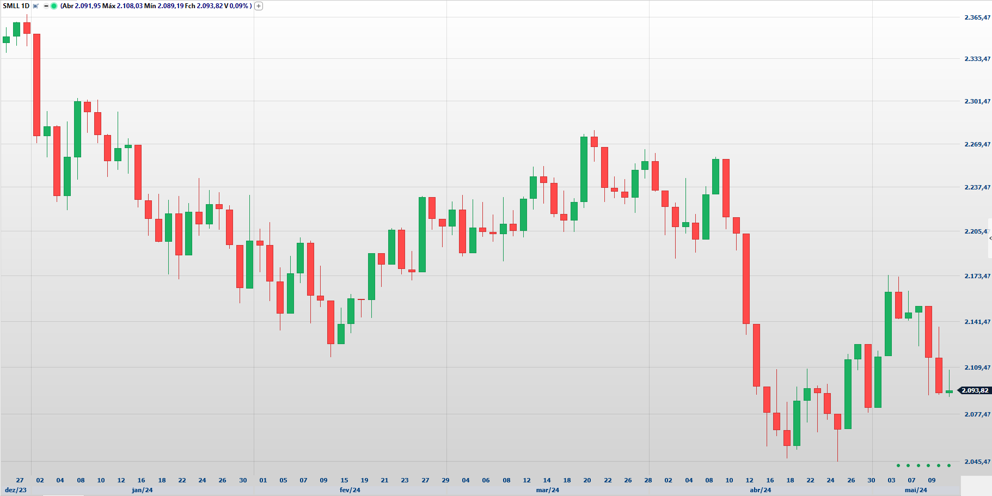Click the SMLL 1D symbol label

[16, 6]
